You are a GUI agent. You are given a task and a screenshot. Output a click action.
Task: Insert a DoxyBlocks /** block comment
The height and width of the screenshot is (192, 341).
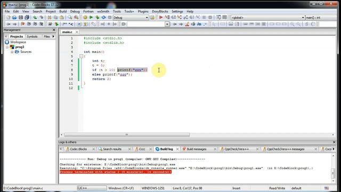(x=64, y=24)
